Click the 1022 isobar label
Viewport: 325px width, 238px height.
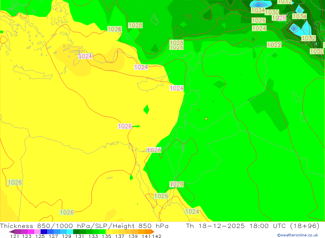coord(274,45)
